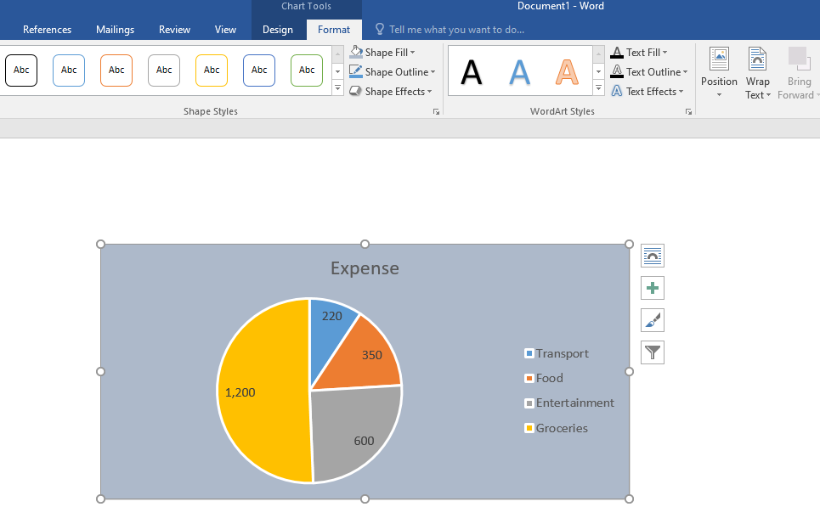Open the Position dropdown arrow
The height and width of the screenshot is (507, 820).
[719, 95]
